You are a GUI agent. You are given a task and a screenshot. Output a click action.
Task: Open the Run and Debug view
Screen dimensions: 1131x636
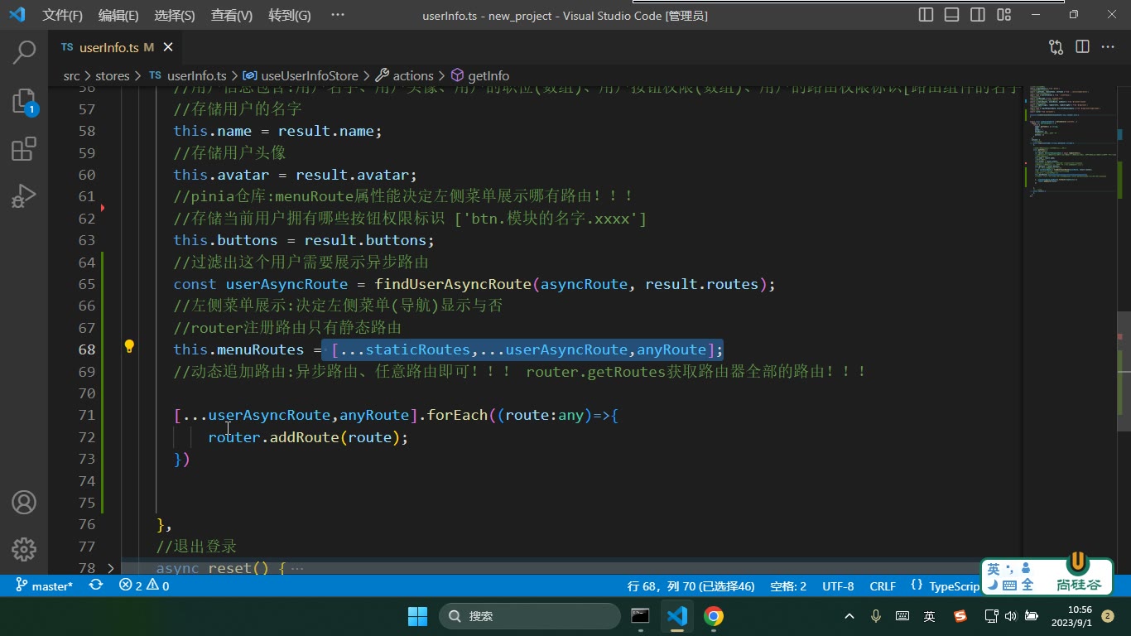[24, 197]
